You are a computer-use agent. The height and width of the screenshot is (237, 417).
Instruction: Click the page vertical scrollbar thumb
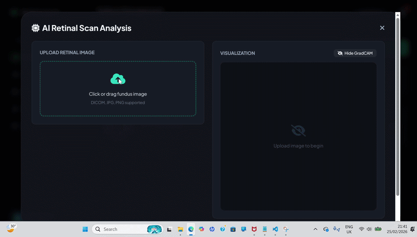click(x=398, y=106)
